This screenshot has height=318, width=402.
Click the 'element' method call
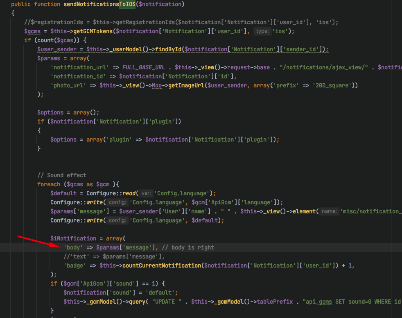click(x=304, y=211)
